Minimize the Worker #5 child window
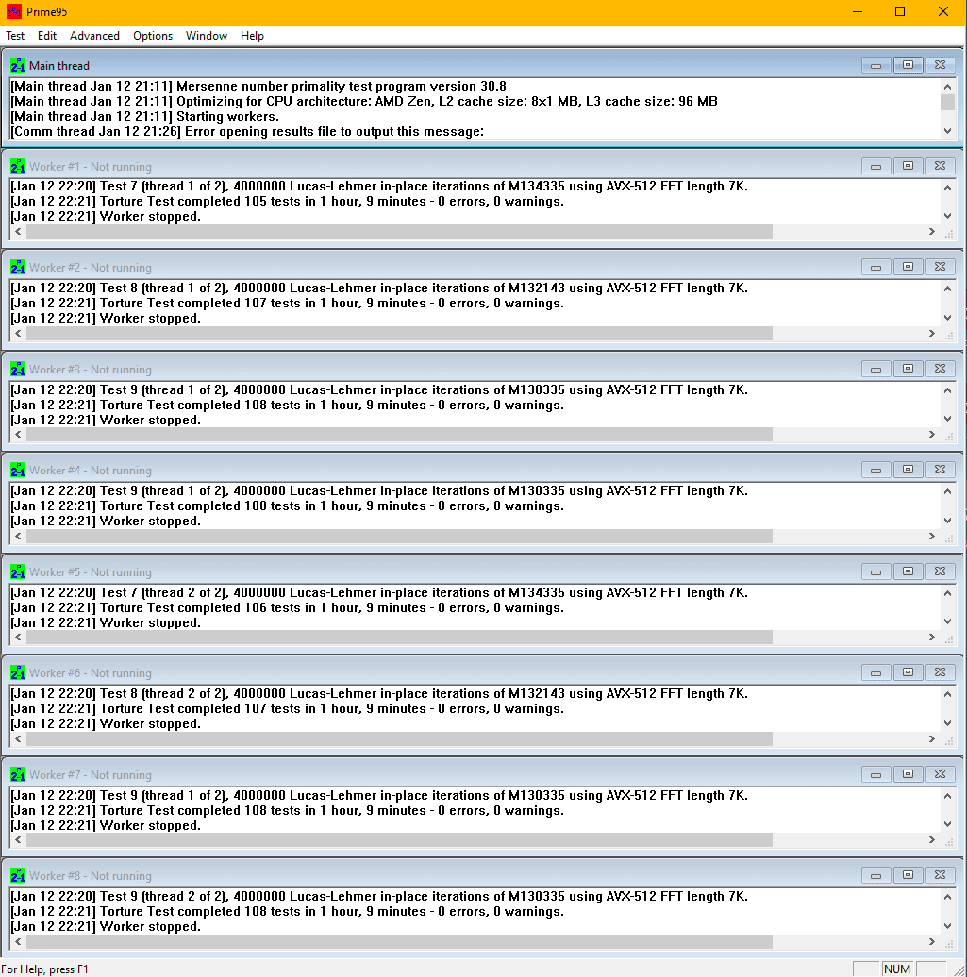This screenshot has height=977, width=967. pos(875,571)
